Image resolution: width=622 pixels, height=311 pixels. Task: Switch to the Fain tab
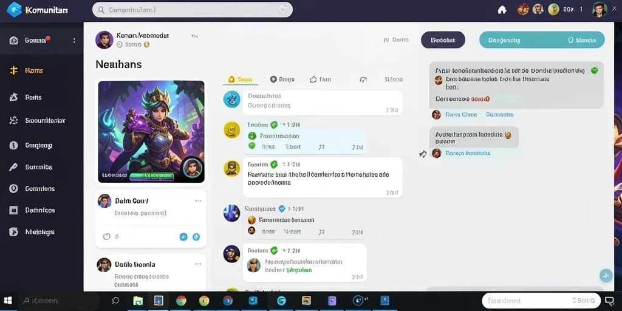pos(320,80)
